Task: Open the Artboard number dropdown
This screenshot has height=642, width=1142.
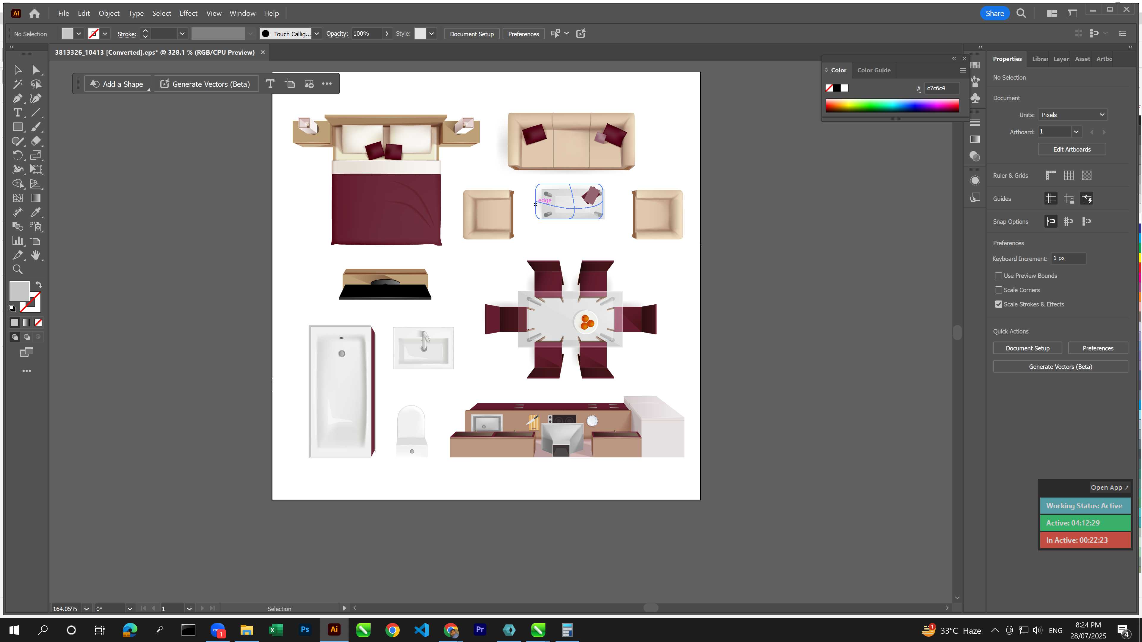Action: pyautogui.click(x=1076, y=132)
